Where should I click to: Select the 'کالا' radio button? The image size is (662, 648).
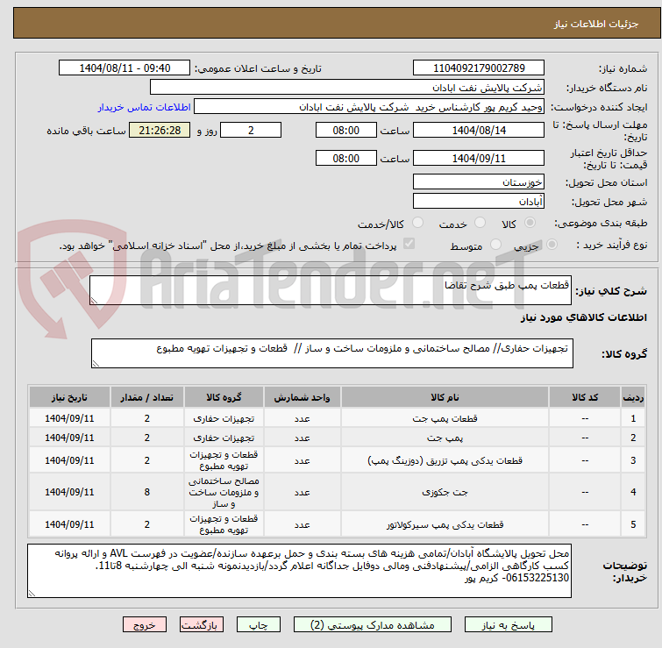pos(530,223)
